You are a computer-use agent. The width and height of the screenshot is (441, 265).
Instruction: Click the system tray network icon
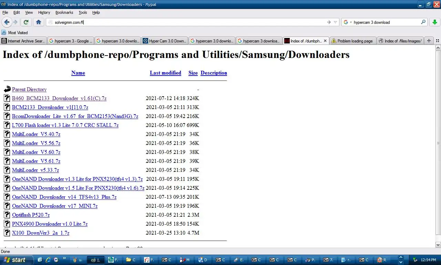click(x=415, y=260)
